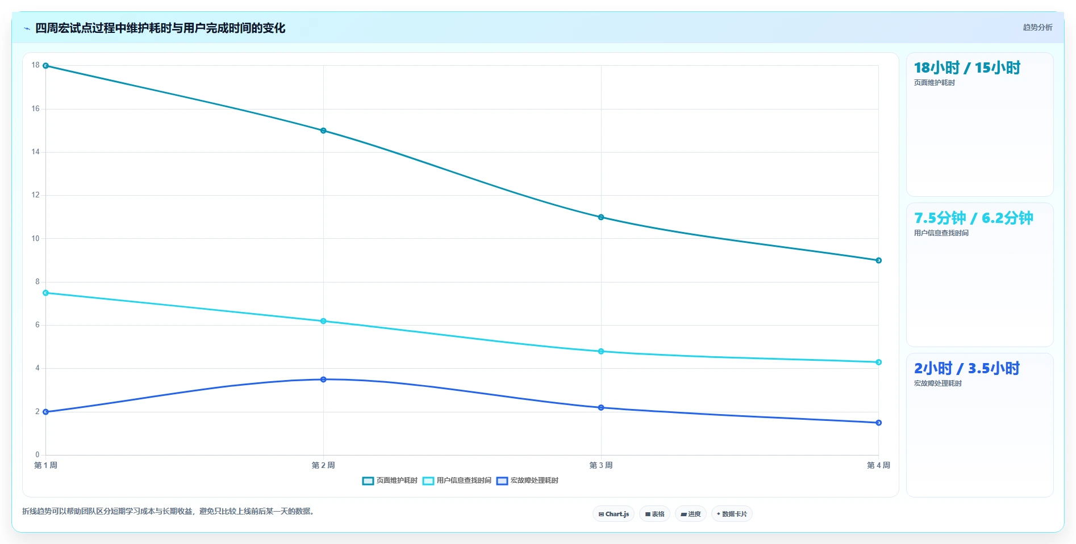Image resolution: width=1076 pixels, height=544 pixels.
Task: Click the 18小时 / 15小时 stat value
Action: pyautogui.click(x=967, y=68)
